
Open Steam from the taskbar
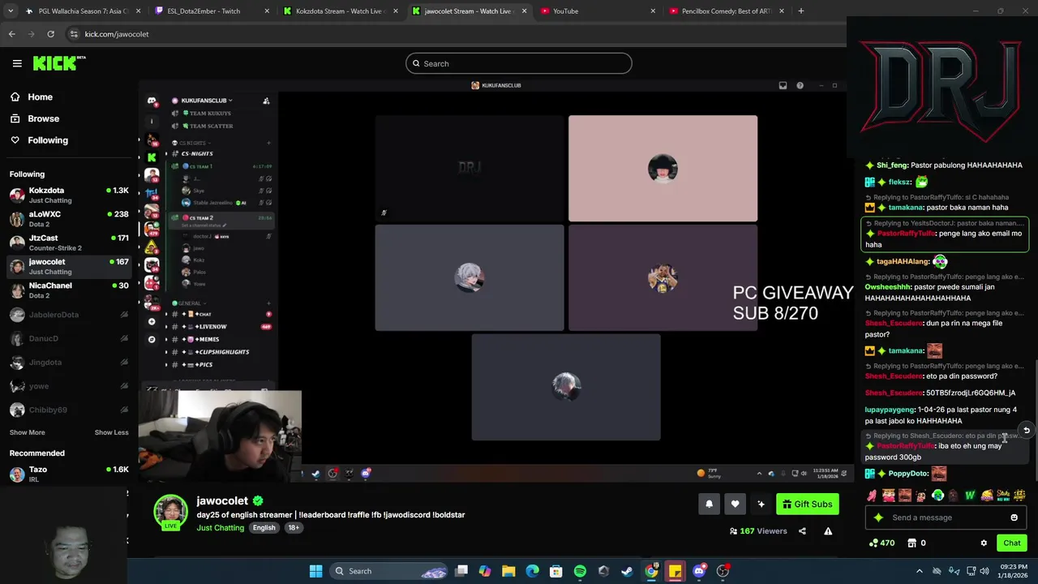pyautogui.click(x=627, y=571)
